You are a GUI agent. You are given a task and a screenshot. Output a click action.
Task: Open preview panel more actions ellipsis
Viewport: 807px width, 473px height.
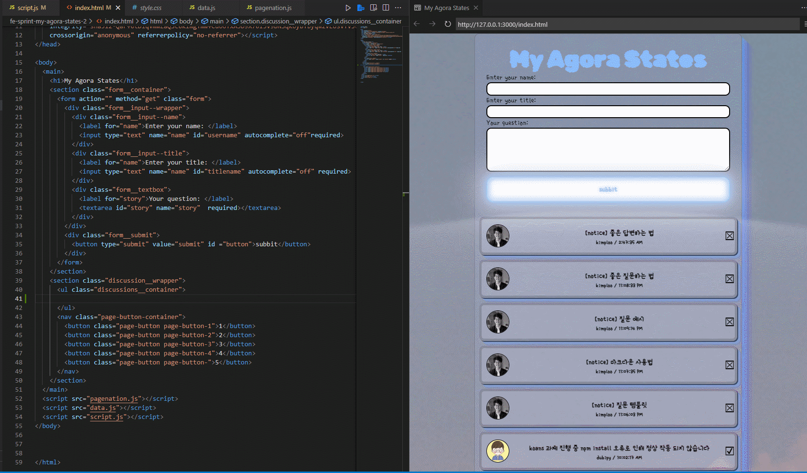tap(804, 8)
